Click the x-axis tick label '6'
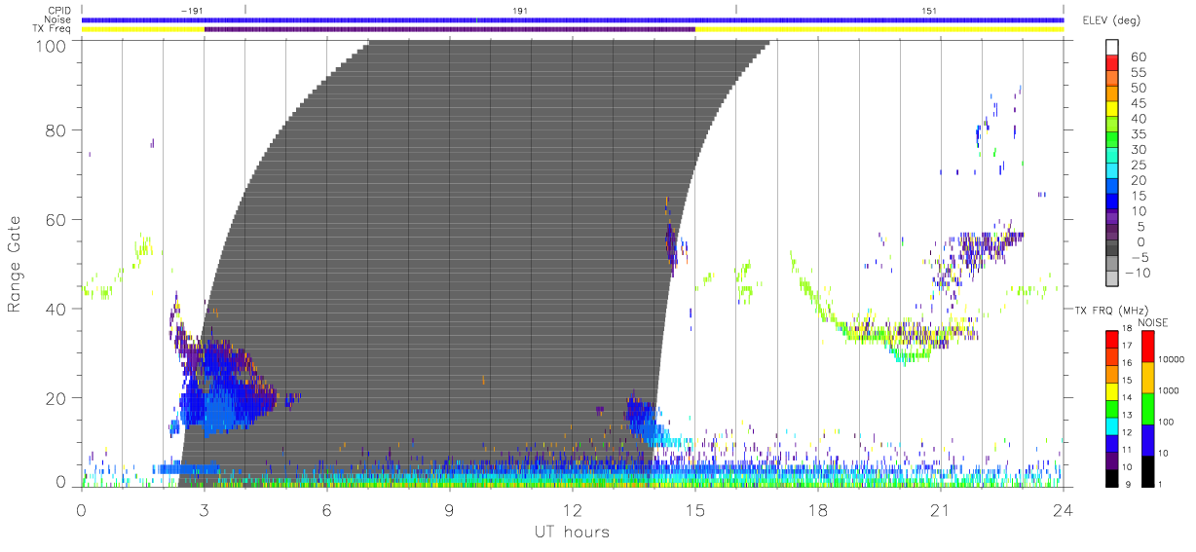The height and width of the screenshot is (552, 1196). pyautogui.click(x=326, y=510)
